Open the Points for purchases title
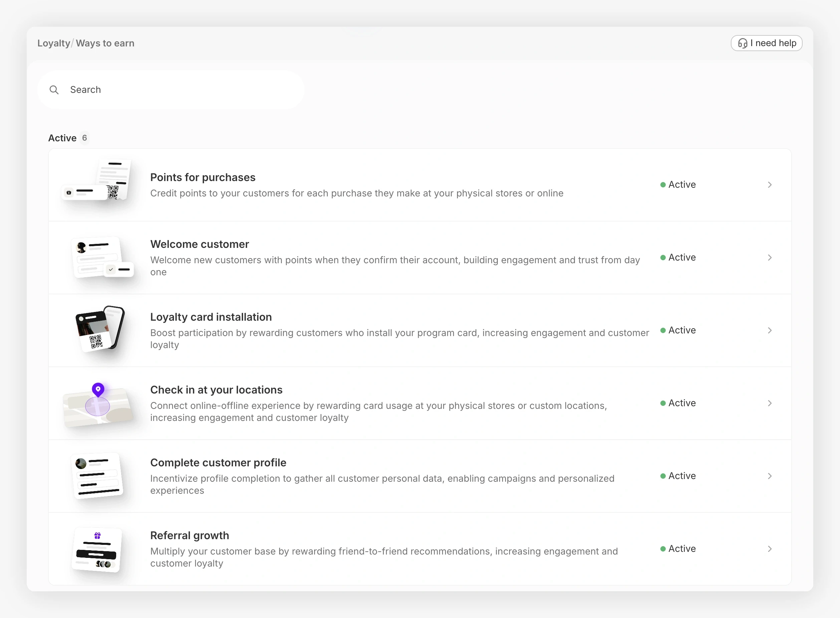Image resolution: width=840 pixels, height=618 pixels. click(x=203, y=177)
